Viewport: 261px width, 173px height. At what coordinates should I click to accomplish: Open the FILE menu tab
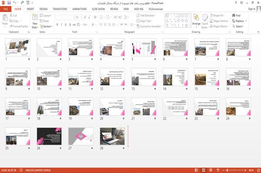click(6, 9)
